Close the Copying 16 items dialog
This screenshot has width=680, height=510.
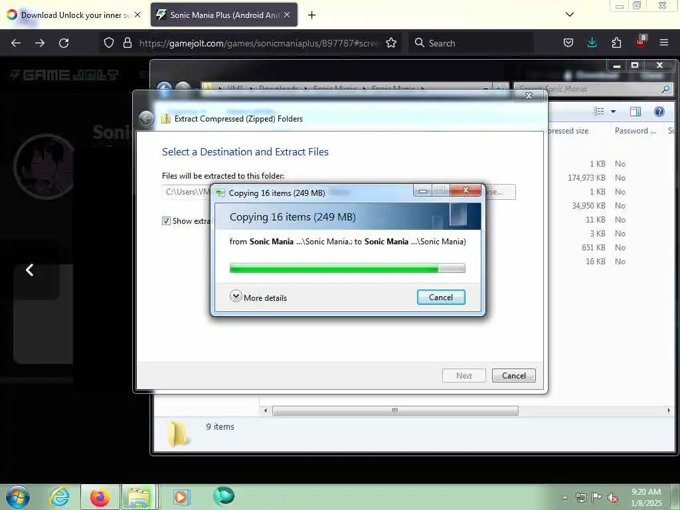pyautogui.click(x=466, y=190)
